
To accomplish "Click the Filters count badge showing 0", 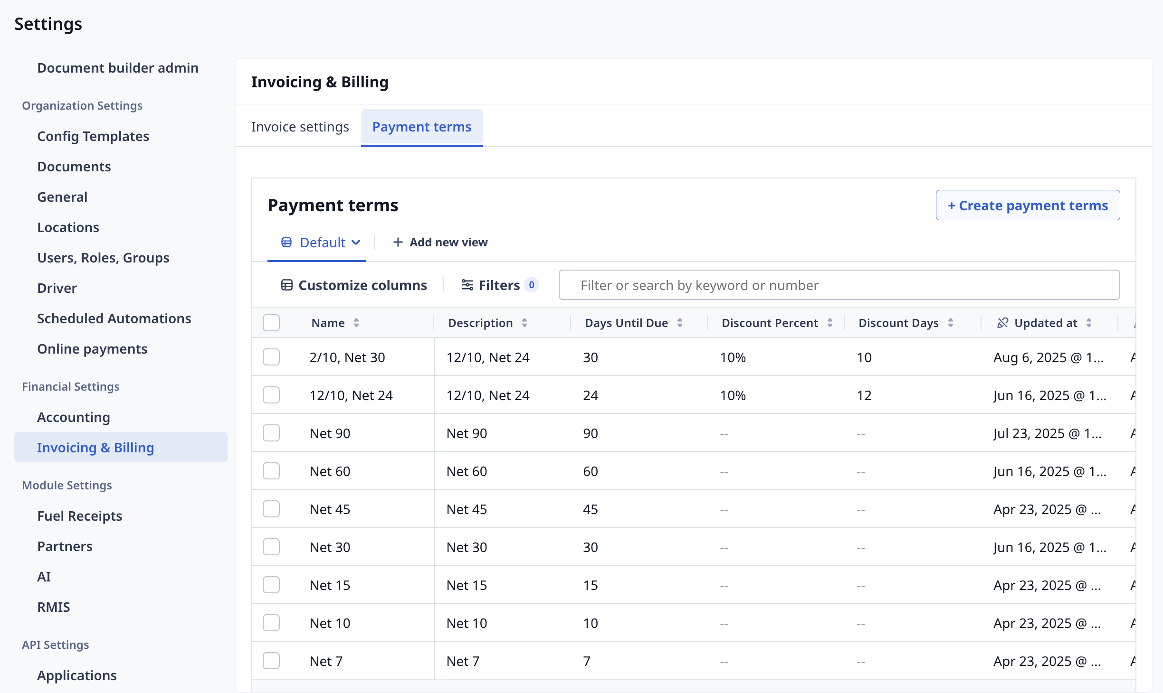I will 532,285.
